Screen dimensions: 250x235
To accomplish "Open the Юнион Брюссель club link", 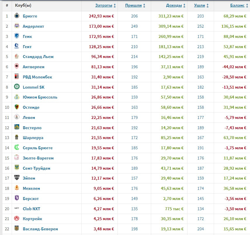I will pos(40,97).
